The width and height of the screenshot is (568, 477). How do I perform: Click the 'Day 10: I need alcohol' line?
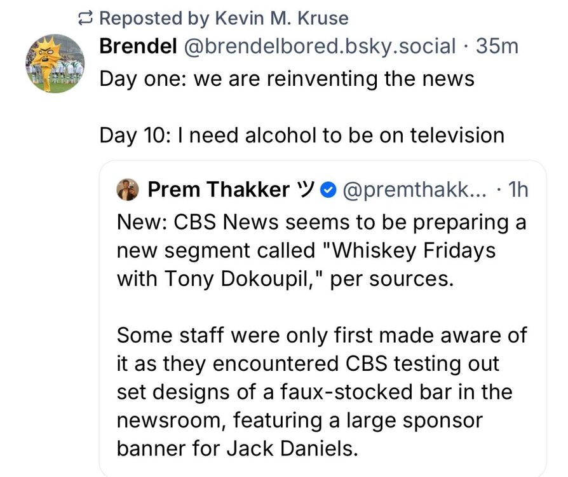point(302,135)
